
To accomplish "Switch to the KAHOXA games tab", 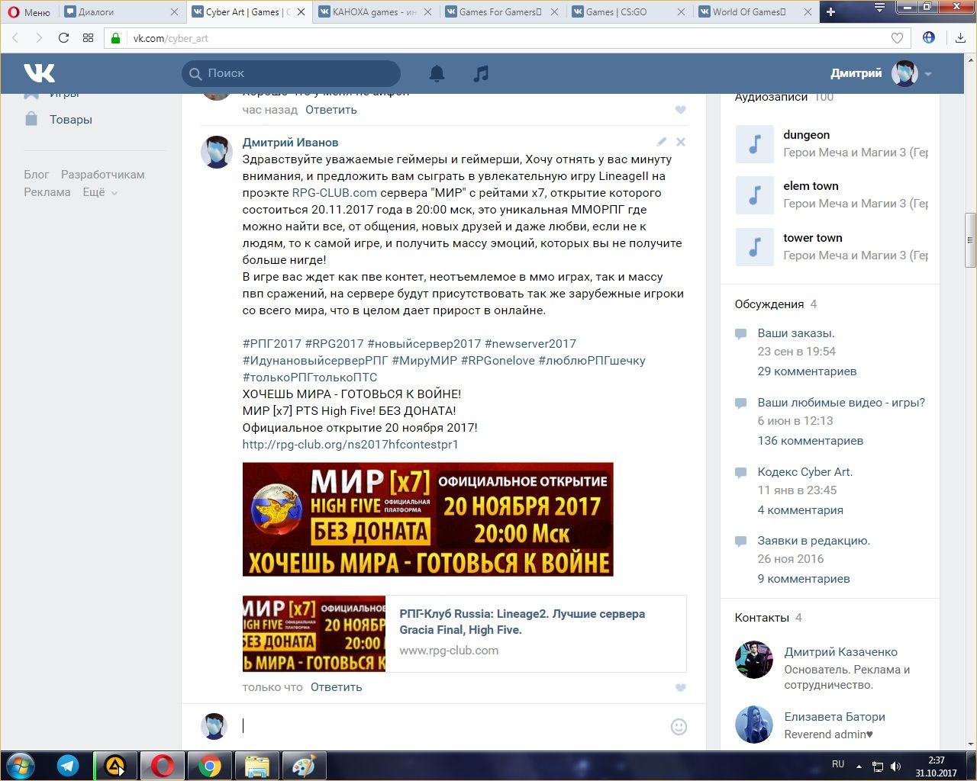I will coord(375,12).
